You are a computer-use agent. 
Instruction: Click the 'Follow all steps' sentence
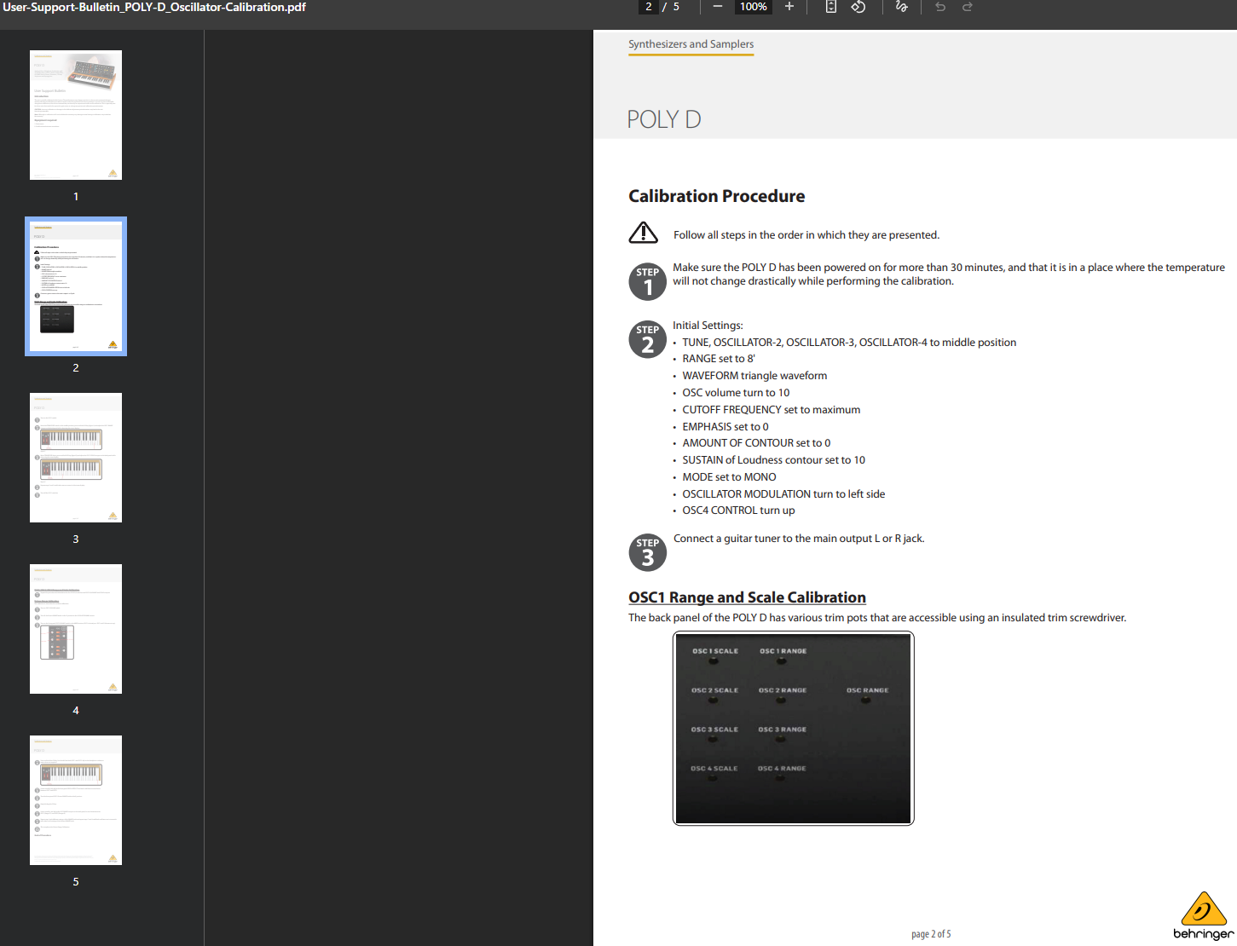tap(806, 235)
